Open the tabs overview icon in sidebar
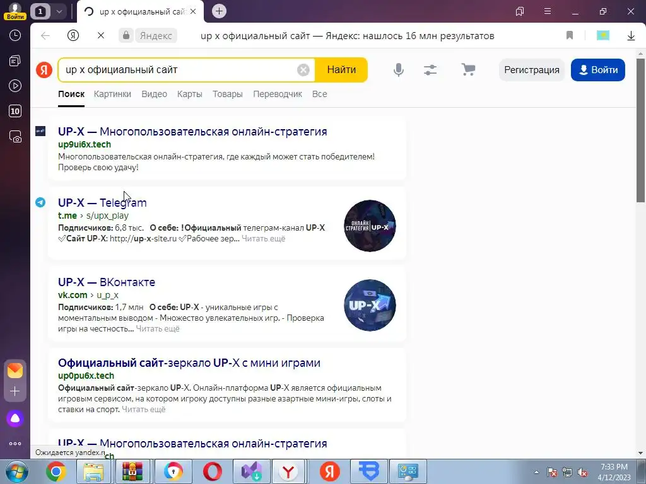646x484 pixels. click(x=15, y=61)
